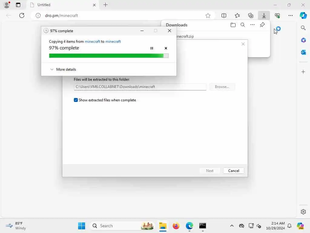Launch Firefox from the taskbar
Viewport: 310px width, 233px height.
coord(176,226)
